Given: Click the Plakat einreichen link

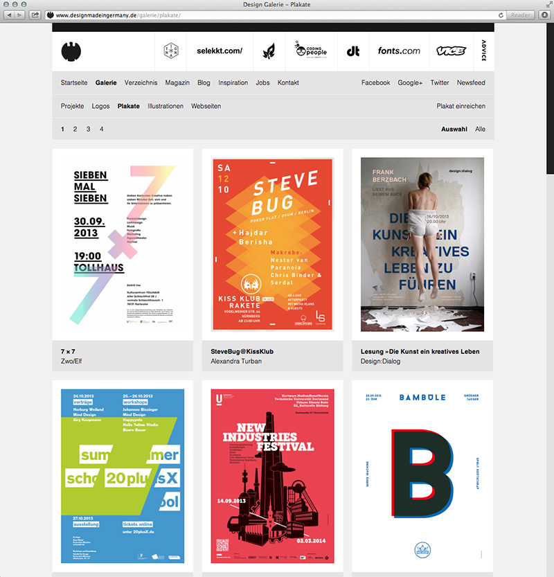Looking at the screenshot, I should [x=461, y=106].
